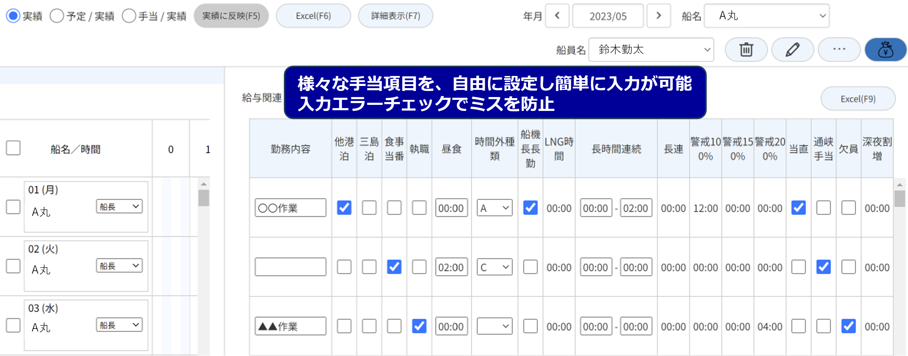Screen dimensions: 908x356
Task: Toggle the 他港泊 checkbox on row 01
Action: coord(344,208)
